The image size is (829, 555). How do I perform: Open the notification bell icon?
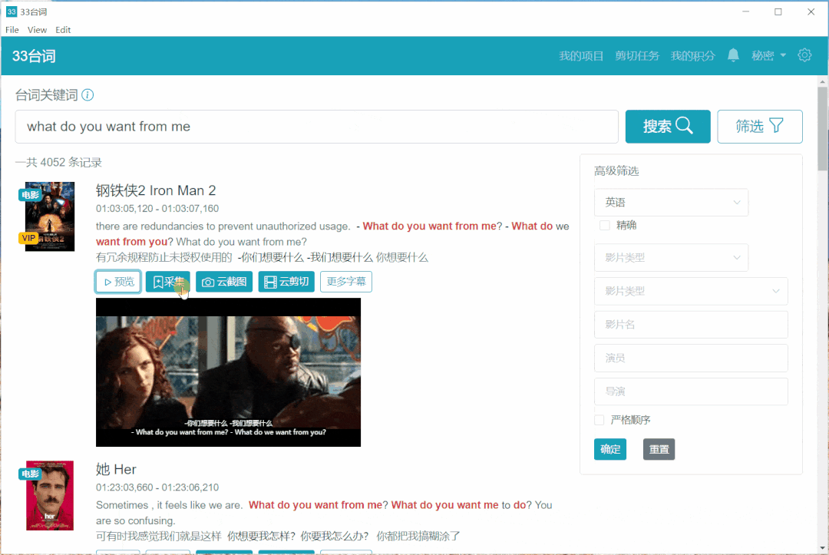pyautogui.click(x=733, y=55)
